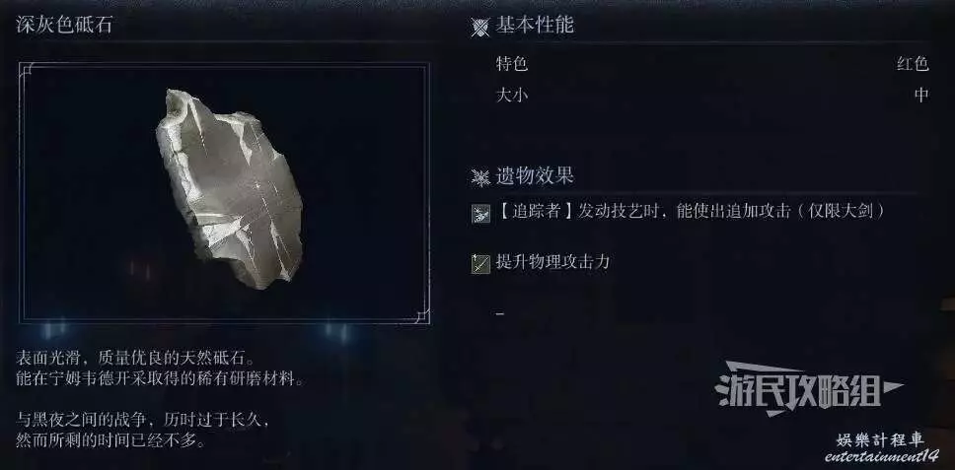
Task: Click the 遗物效果 heading text
Action: pyautogui.click(x=534, y=176)
